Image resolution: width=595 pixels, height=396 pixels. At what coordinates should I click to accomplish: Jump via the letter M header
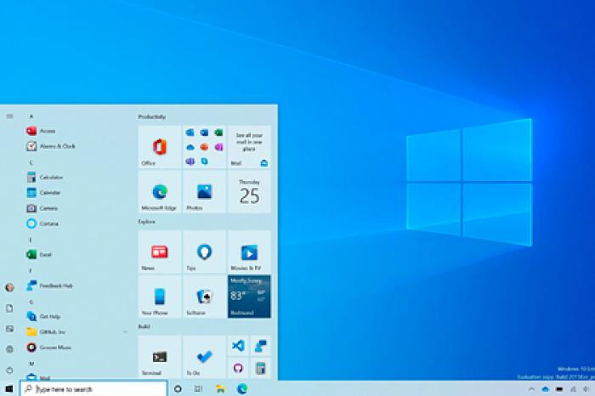31,364
